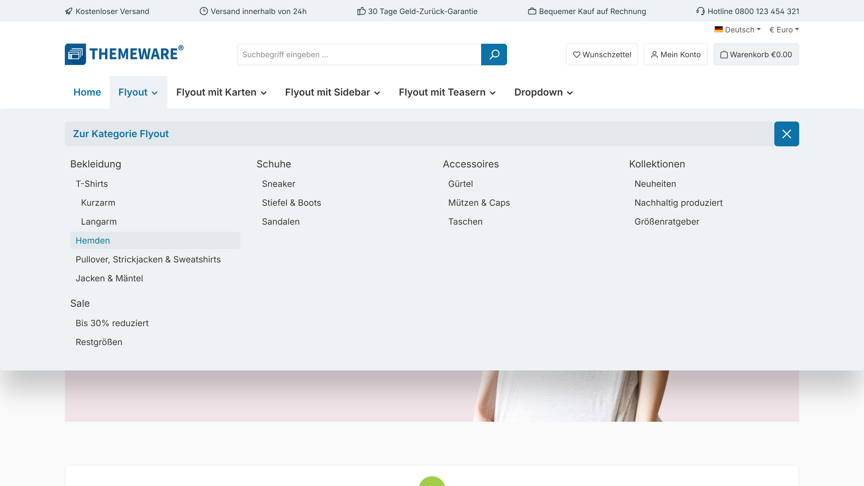Click the search magnifier button
This screenshot has width=864, height=486.
494,54
